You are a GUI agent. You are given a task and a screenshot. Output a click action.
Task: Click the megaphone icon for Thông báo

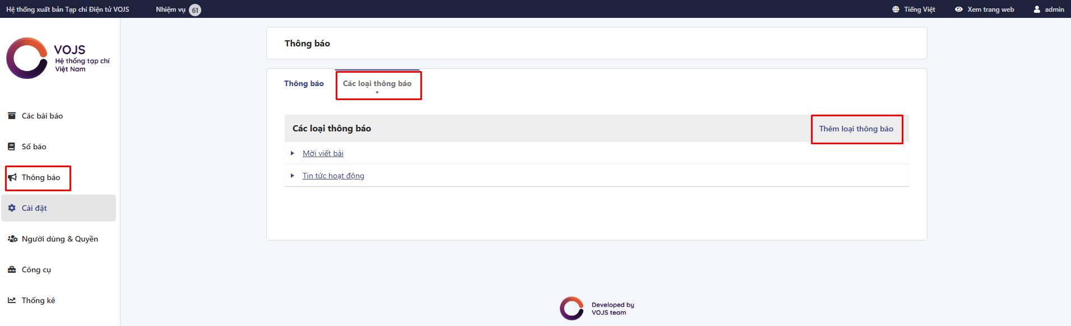pyautogui.click(x=12, y=177)
